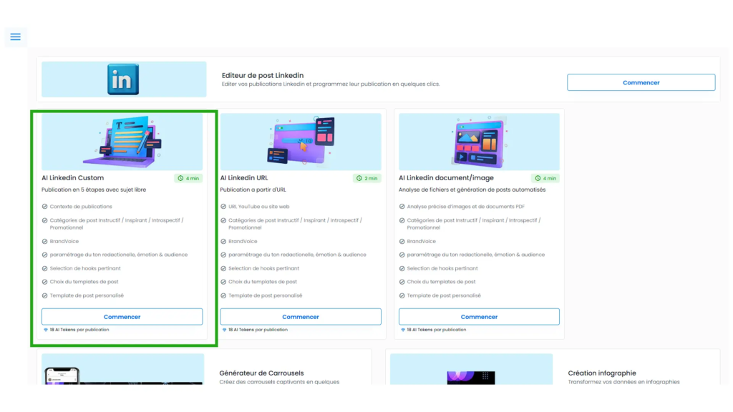This screenshot has height=412, width=733.
Task: Click check icon beside 'Contexte de publications'
Action: point(45,207)
